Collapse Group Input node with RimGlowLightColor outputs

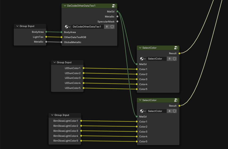click(52, 115)
